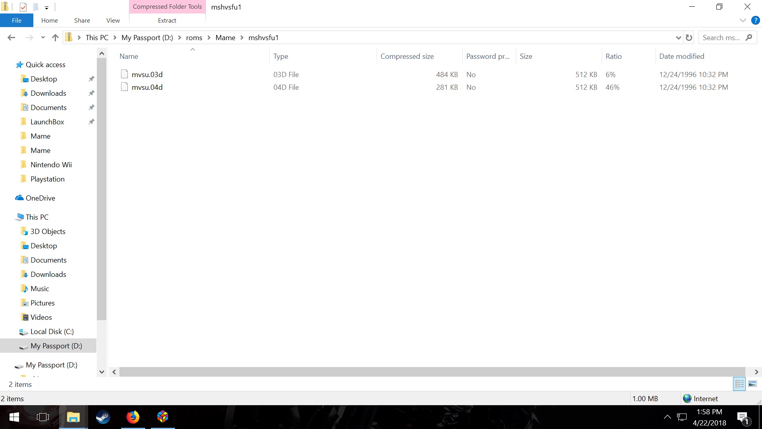The image size is (762, 429).
Task: Expand the ribbon with the chevron
Action: click(x=743, y=20)
